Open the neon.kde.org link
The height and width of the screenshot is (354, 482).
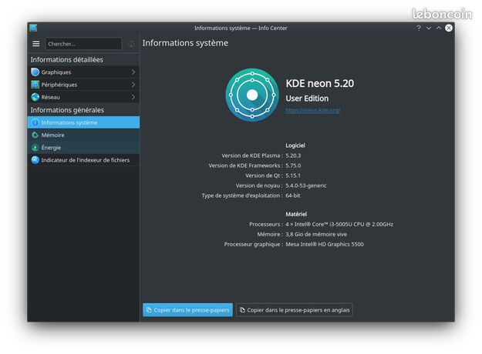[313, 110]
